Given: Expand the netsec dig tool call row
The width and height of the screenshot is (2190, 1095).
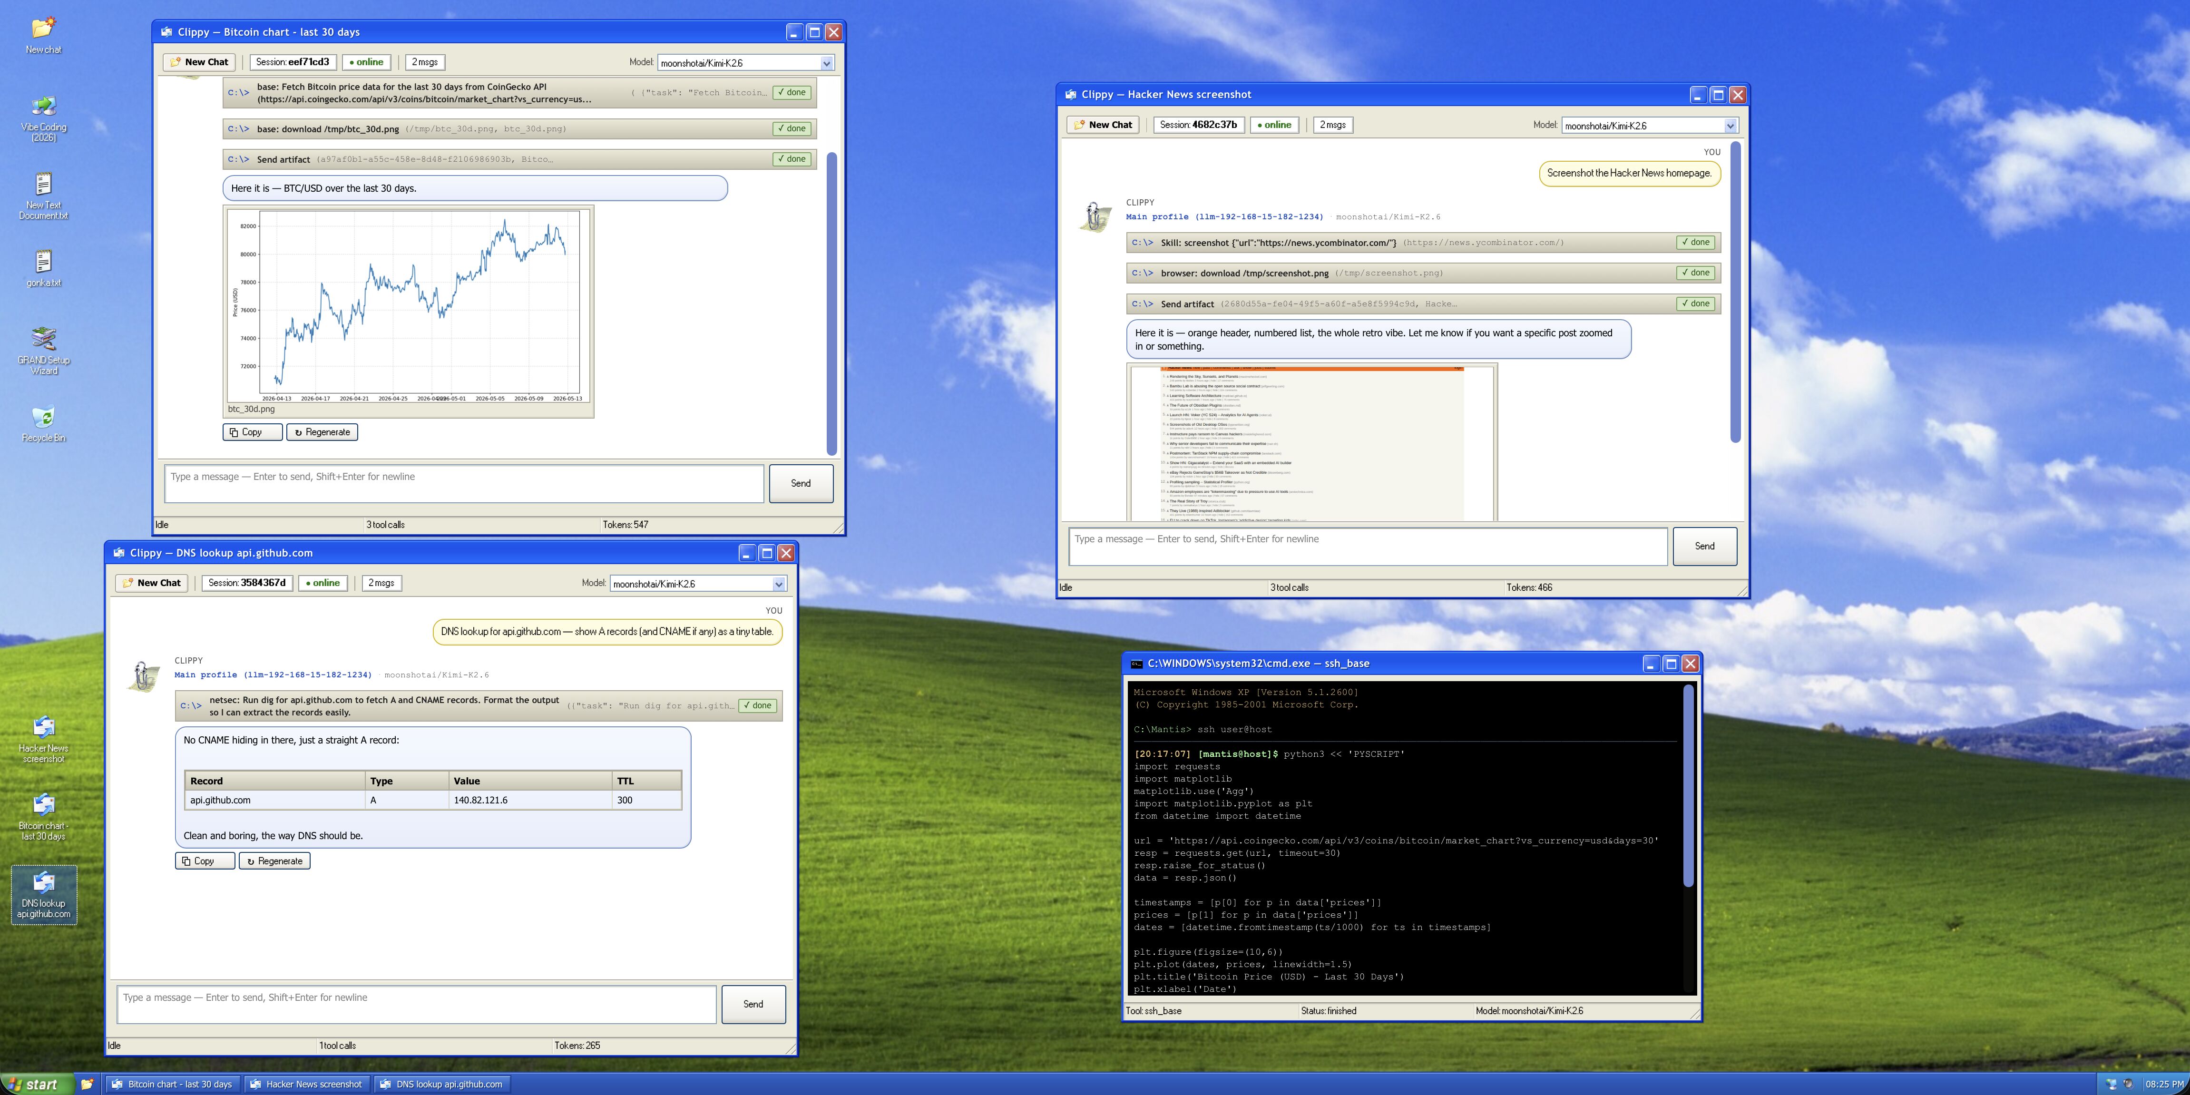Looking at the screenshot, I should [479, 705].
